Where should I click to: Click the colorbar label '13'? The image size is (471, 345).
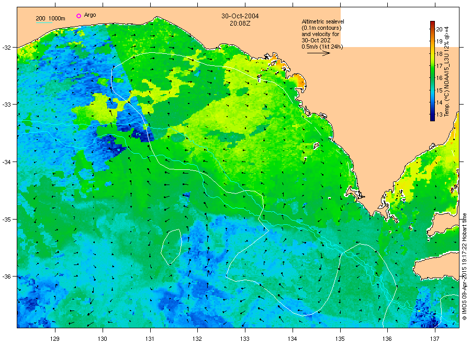439,114
